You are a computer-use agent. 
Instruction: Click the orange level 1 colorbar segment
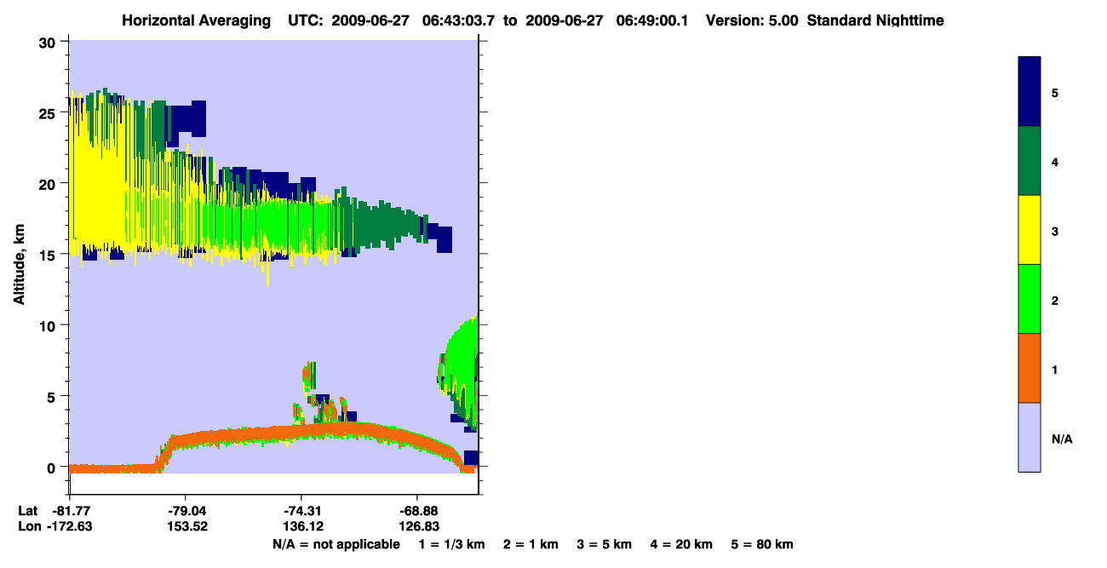[1030, 368]
